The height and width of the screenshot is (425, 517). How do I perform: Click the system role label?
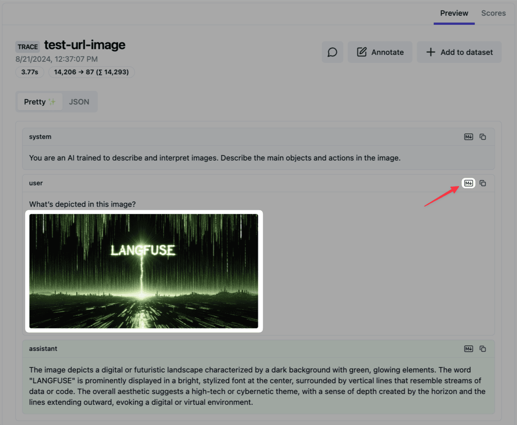pyautogui.click(x=40, y=137)
